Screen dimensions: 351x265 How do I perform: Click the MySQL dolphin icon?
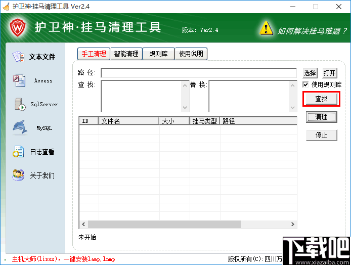[x=20, y=128]
